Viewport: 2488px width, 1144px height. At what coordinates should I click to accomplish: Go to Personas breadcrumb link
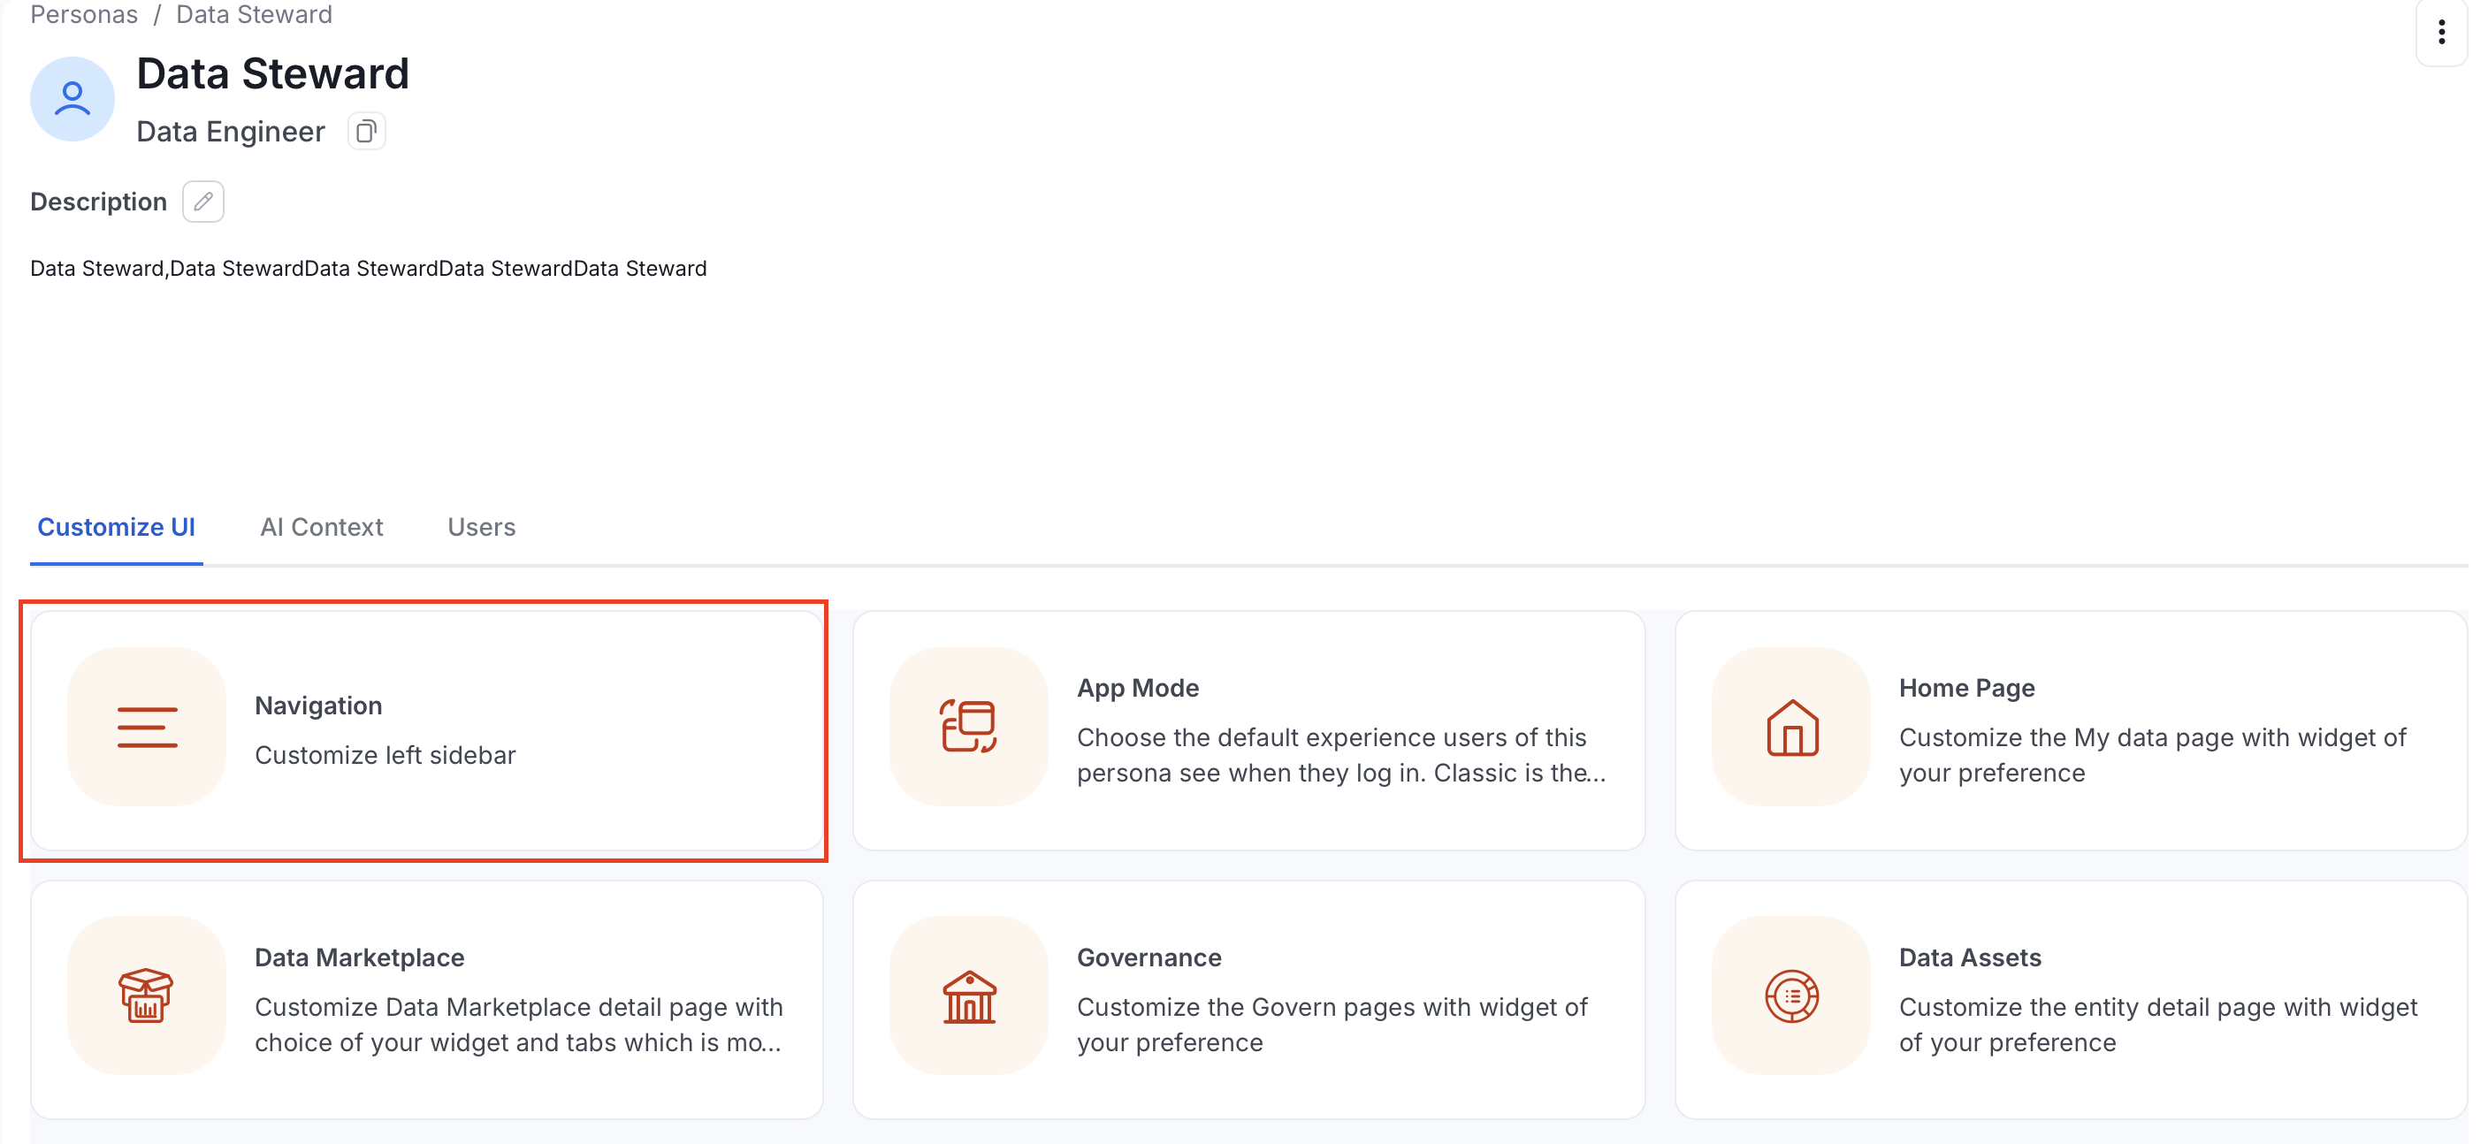(x=84, y=14)
